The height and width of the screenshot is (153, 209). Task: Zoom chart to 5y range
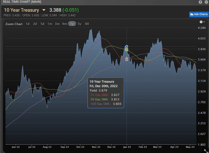click(x=79, y=24)
